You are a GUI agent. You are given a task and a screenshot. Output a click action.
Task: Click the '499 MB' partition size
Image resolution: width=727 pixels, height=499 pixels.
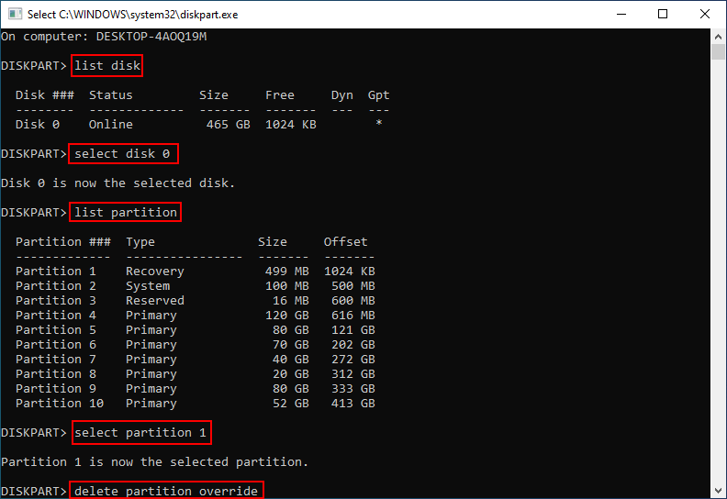pos(287,271)
